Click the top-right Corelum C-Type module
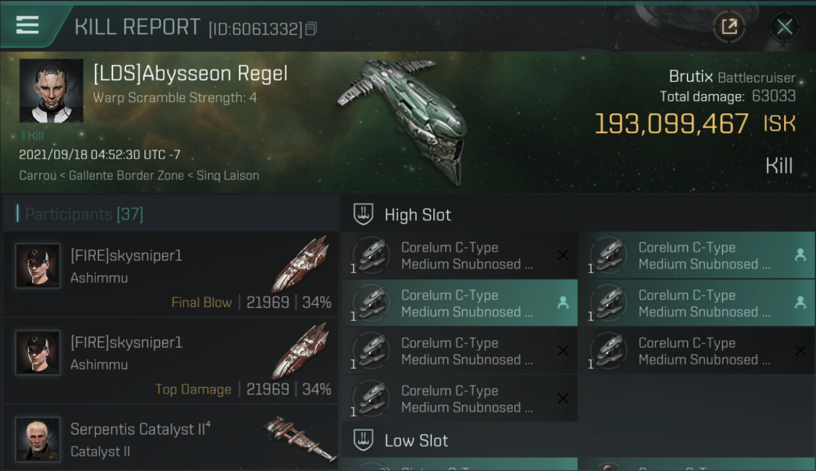 pos(696,256)
